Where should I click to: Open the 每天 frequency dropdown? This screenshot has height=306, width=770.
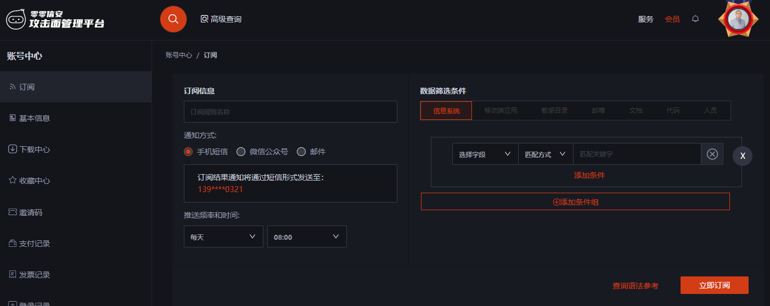pos(223,237)
